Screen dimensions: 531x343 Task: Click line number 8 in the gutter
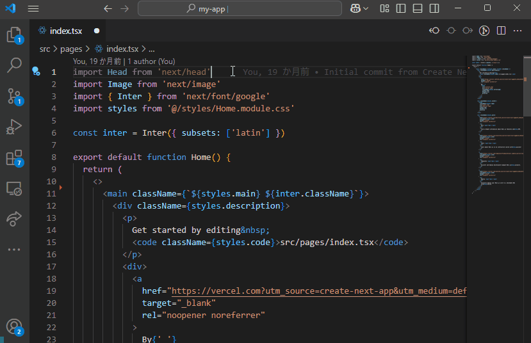tap(54, 157)
